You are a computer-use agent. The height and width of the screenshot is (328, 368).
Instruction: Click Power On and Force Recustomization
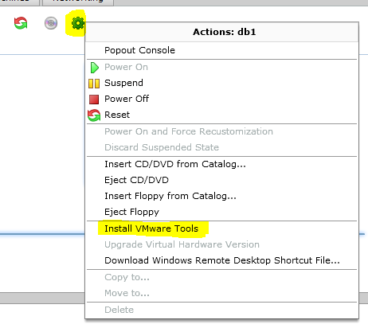[189, 131]
